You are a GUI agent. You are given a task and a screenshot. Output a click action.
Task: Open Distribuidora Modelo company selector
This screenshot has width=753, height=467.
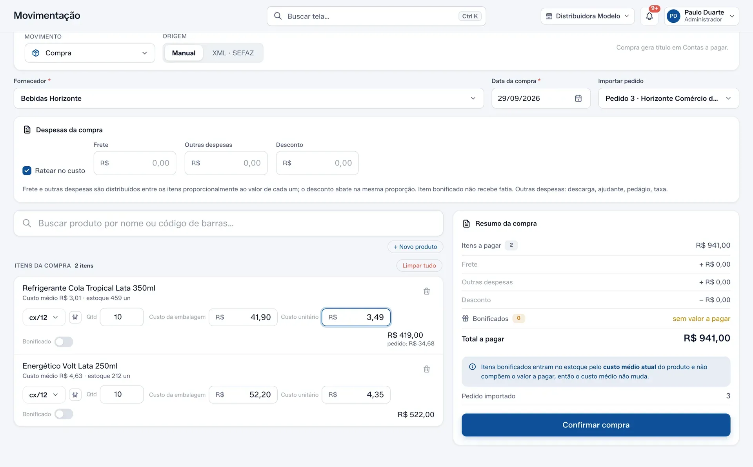pos(587,16)
